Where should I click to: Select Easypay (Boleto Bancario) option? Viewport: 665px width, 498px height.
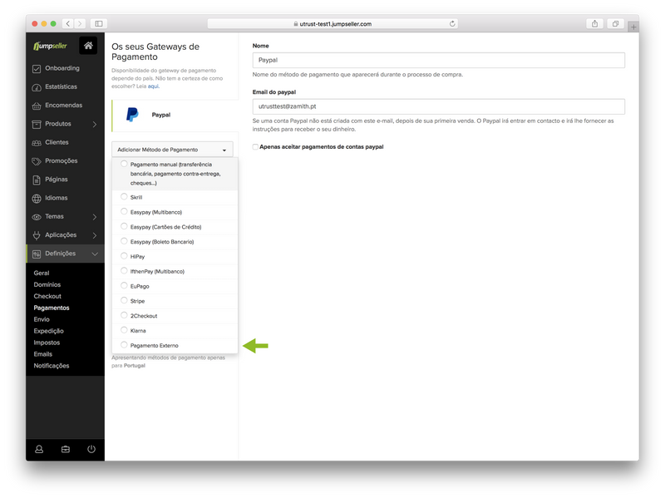(124, 241)
